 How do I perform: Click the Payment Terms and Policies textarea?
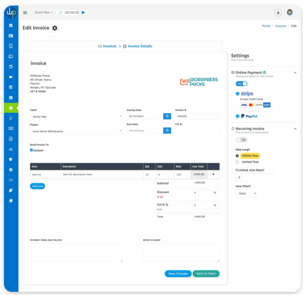point(76,253)
